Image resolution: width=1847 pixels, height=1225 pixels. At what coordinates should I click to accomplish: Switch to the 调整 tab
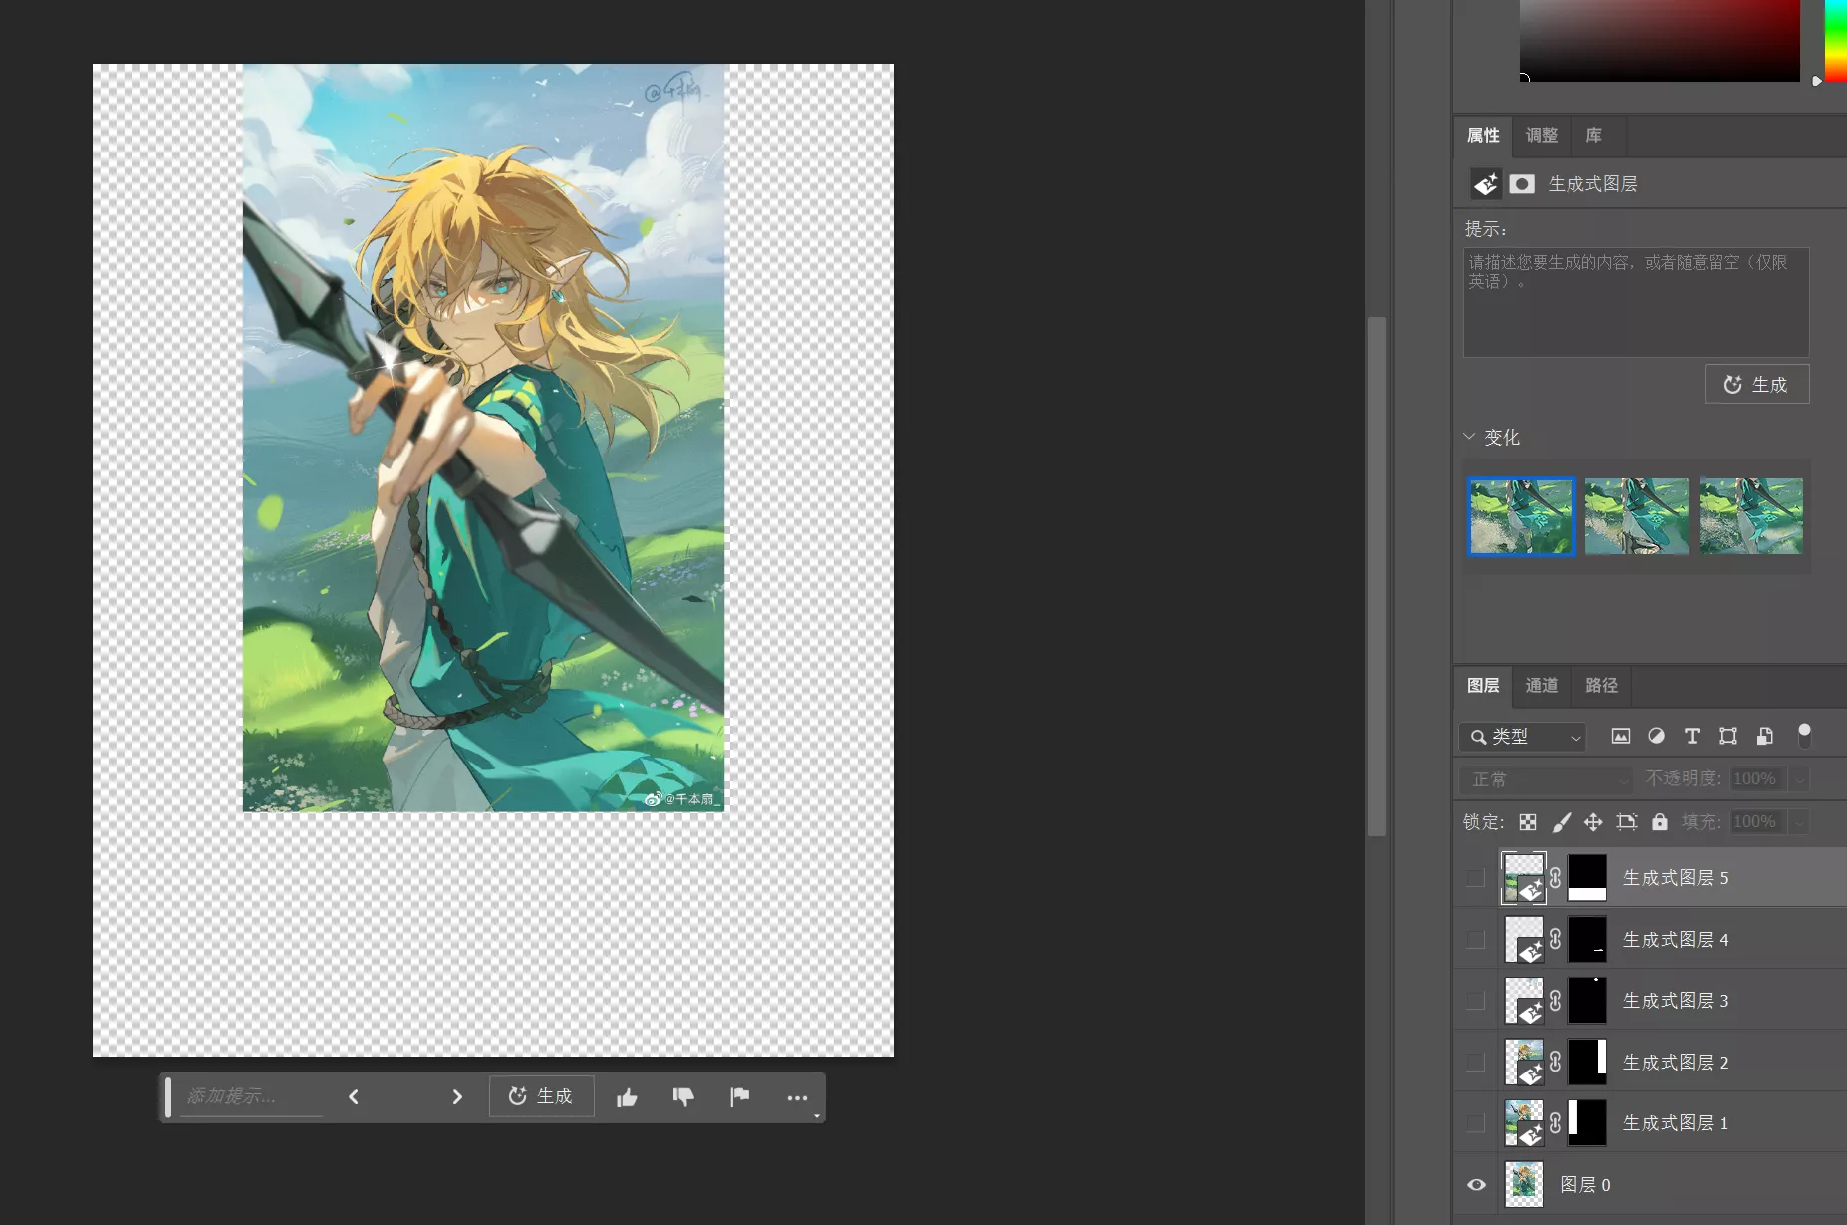(1541, 136)
